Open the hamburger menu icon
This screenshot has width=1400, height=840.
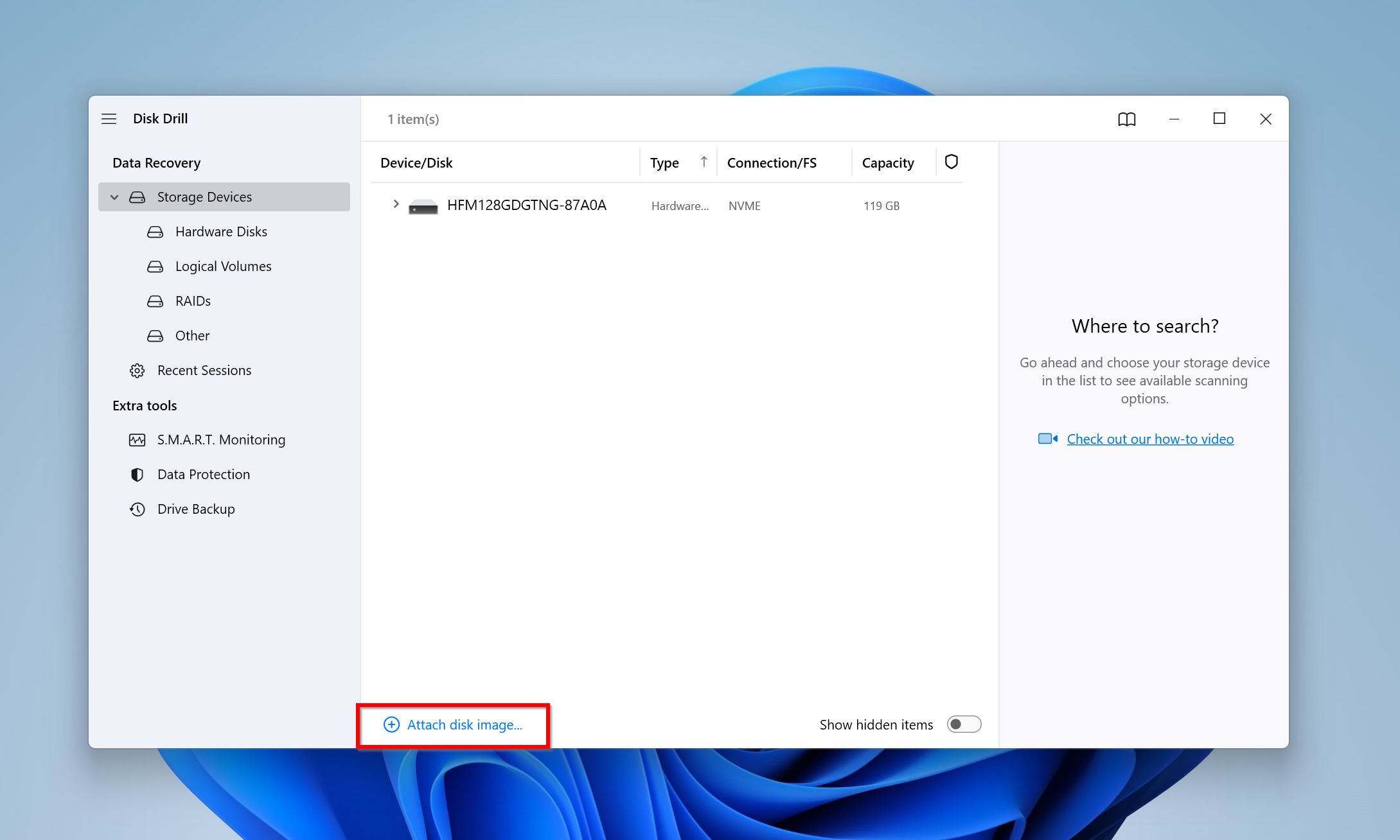[x=109, y=119]
